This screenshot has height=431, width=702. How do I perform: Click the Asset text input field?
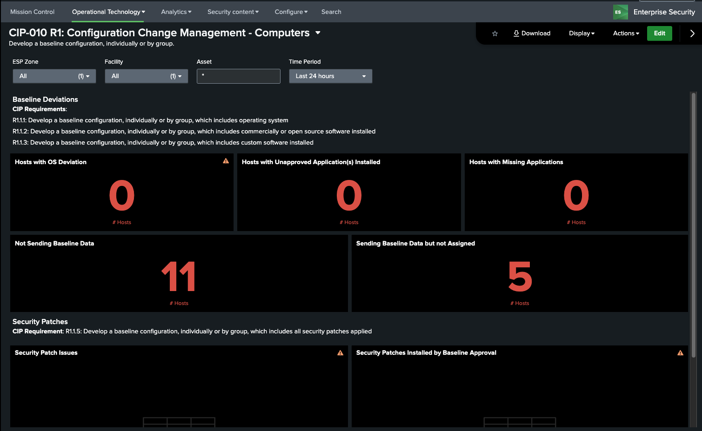[238, 76]
